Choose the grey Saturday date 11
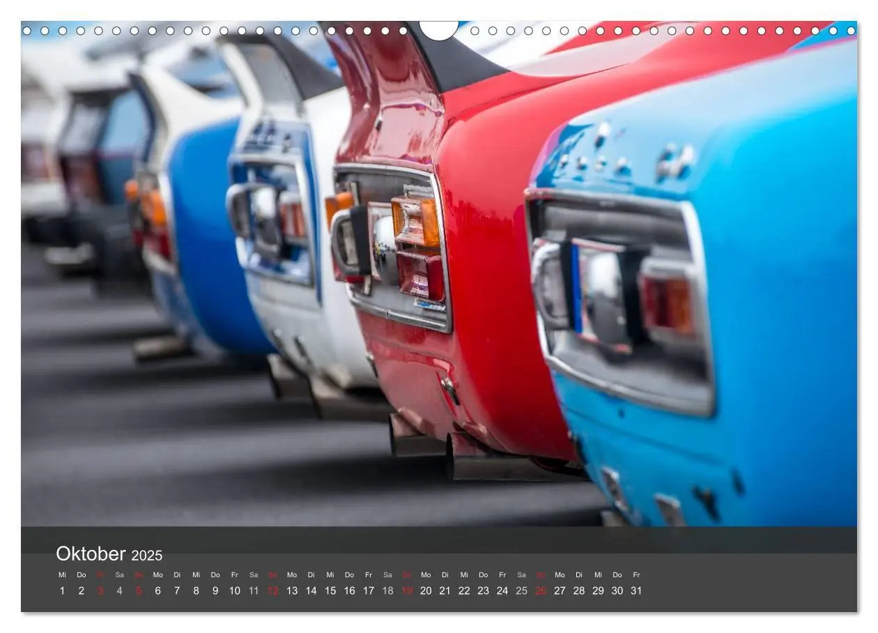The height and width of the screenshot is (633, 878). coord(254,590)
